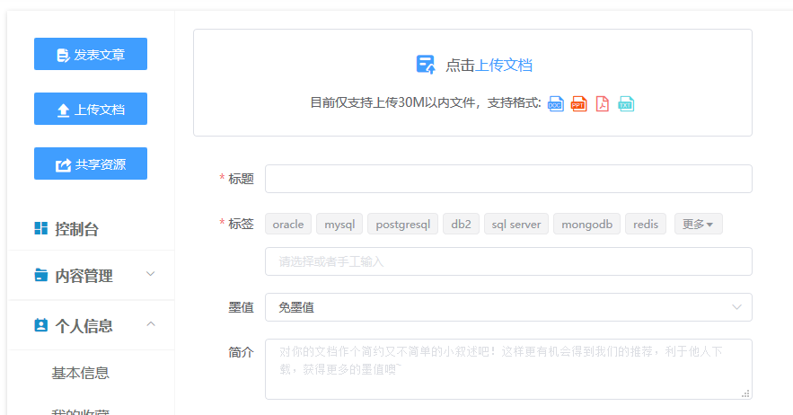
Task: Select the mongodb tag
Action: [x=586, y=225]
